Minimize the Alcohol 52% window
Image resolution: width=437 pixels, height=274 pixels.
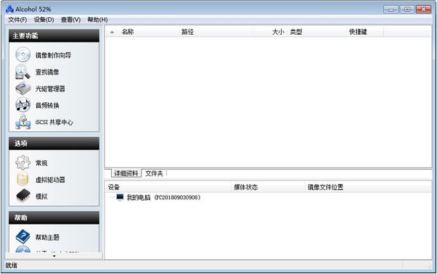coord(391,9)
